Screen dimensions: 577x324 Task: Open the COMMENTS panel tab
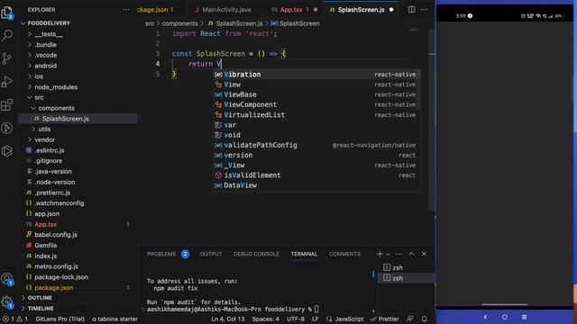(x=344, y=254)
